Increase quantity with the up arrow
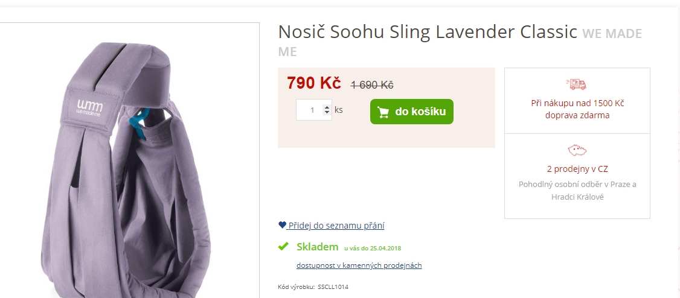This screenshot has height=298, width=680. click(327, 107)
